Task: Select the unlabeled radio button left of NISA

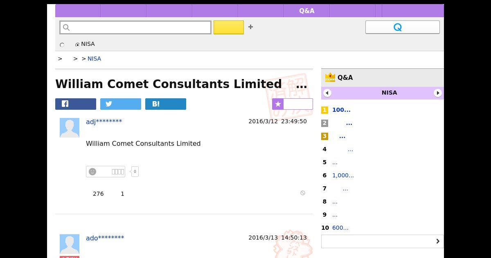Action: pos(62,45)
